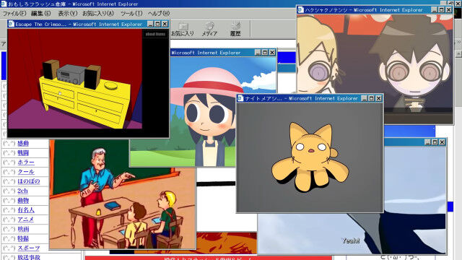Open the ファイル(F) menu
This screenshot has height=260, width=462.
[14, 14]
